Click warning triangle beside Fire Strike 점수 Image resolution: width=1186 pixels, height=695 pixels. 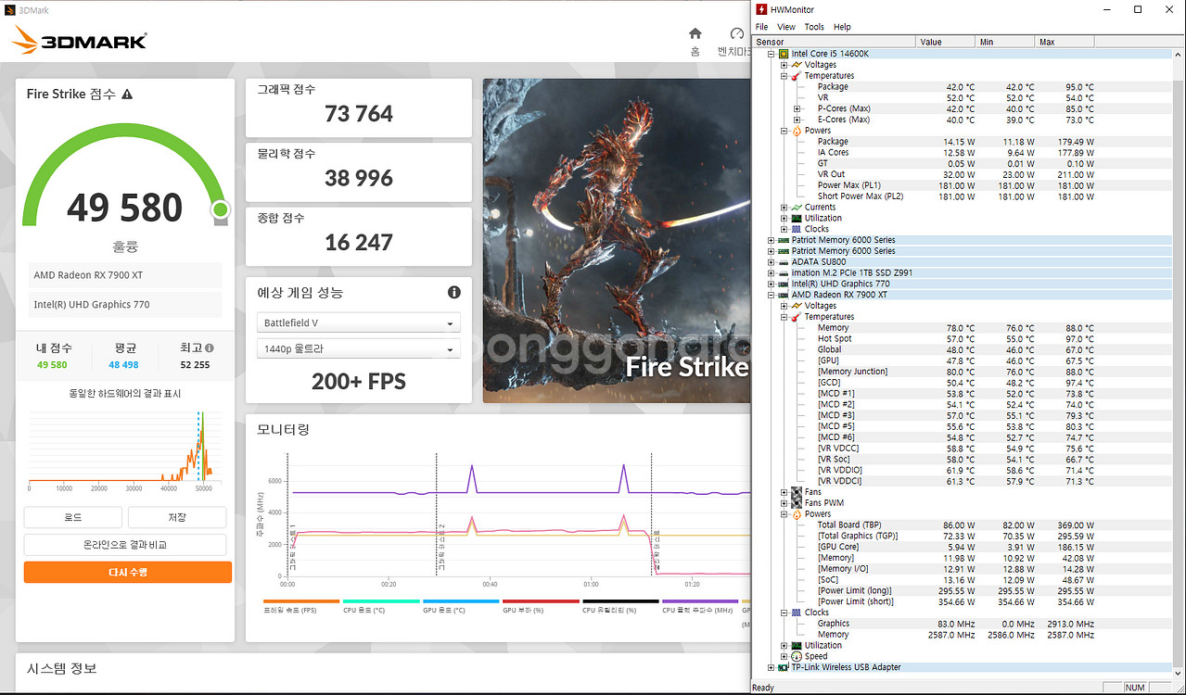(x=127, y=95)
